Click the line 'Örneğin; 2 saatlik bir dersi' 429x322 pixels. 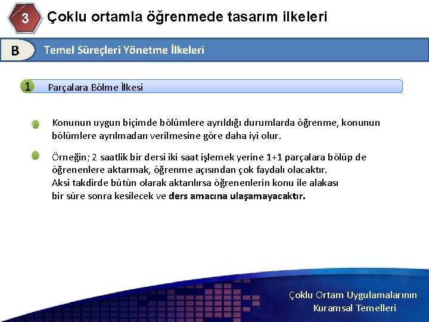[x=209, y=157]
